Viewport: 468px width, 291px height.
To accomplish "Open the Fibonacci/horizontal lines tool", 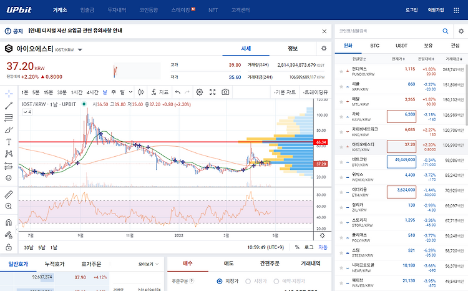I will point(9,118).
